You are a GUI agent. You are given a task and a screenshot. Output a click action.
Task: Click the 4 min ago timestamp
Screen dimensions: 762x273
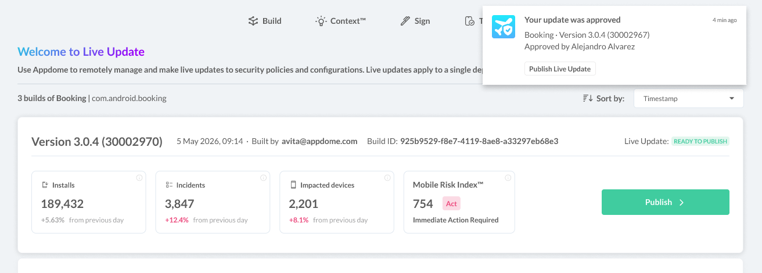tap(725, 20)
